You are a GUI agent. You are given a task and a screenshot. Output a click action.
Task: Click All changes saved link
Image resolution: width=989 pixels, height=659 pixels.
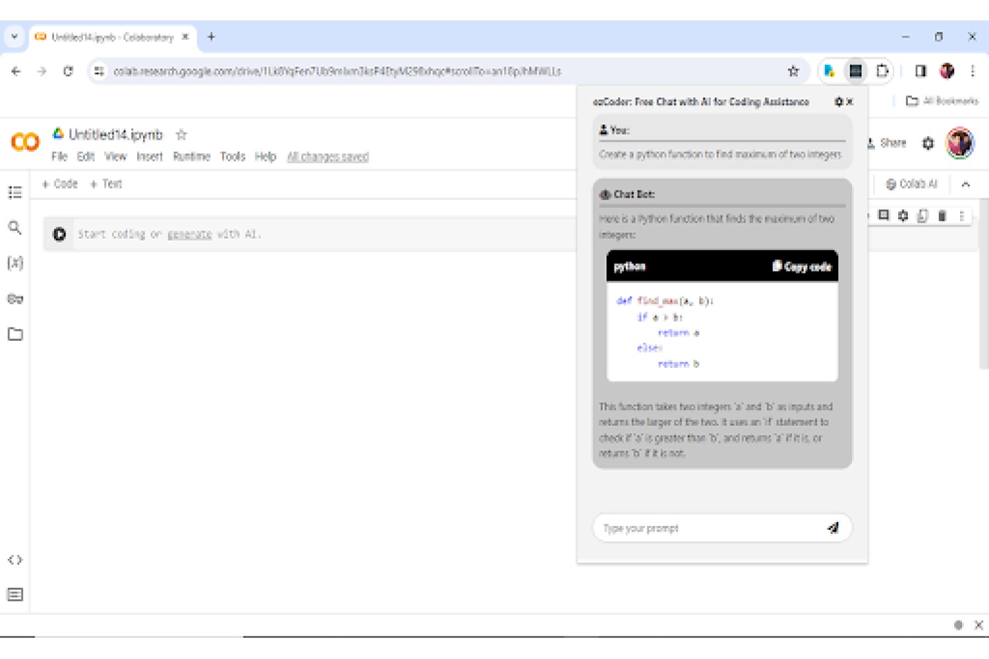[x=328, y=157]
